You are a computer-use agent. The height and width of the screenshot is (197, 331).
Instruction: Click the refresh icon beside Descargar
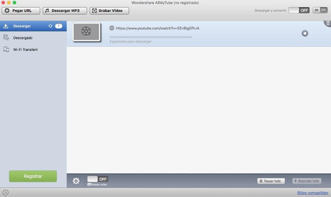coord(50,26)
